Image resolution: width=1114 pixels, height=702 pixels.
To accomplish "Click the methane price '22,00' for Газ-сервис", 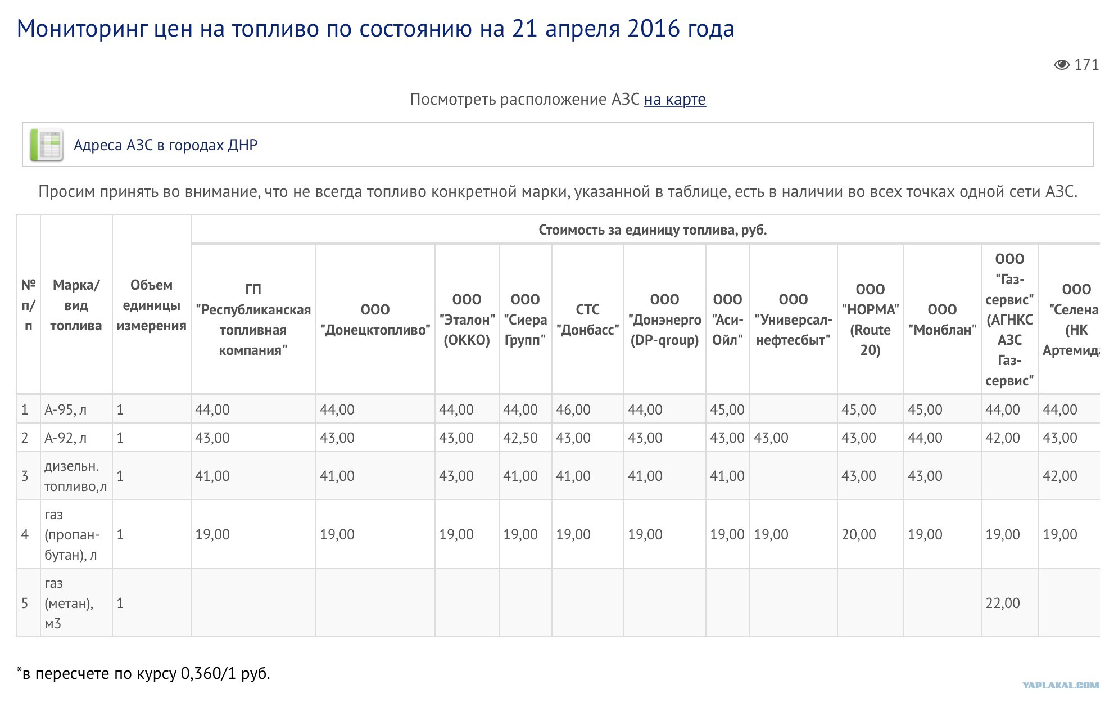I will click(x=1003, y=603).
